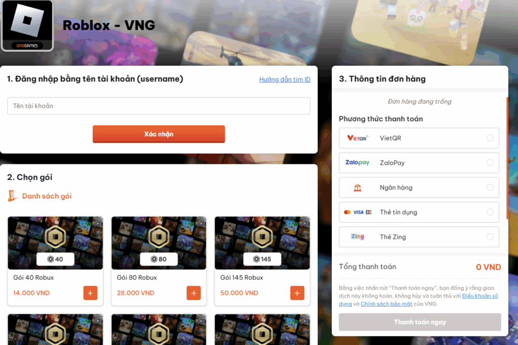Add the 145 Robux package with plus icon
Image resolution: width=518 pixels, height=345 pixels.
[x=297, y=293]
